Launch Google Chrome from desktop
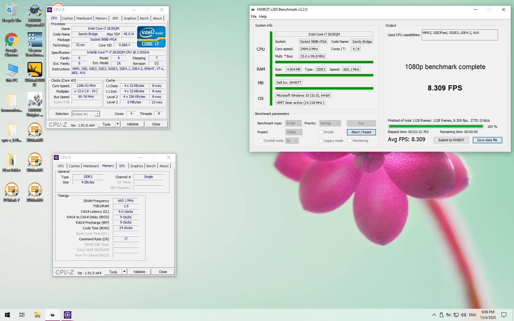 [11, 45]
